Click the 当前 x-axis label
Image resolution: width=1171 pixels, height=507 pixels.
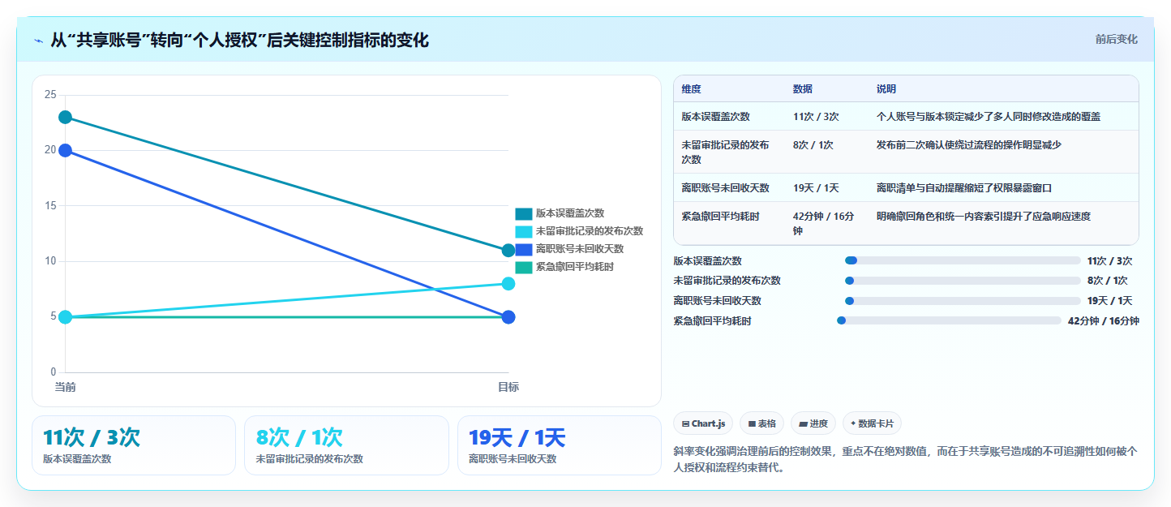tap(65, 387)
